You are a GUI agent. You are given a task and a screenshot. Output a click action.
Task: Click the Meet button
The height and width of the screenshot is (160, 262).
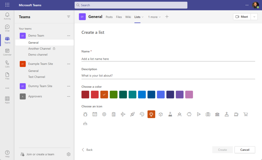click(242, 17)
